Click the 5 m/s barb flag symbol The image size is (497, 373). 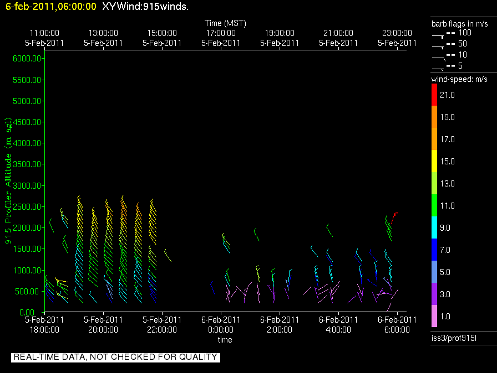click(x=438, y=68)
